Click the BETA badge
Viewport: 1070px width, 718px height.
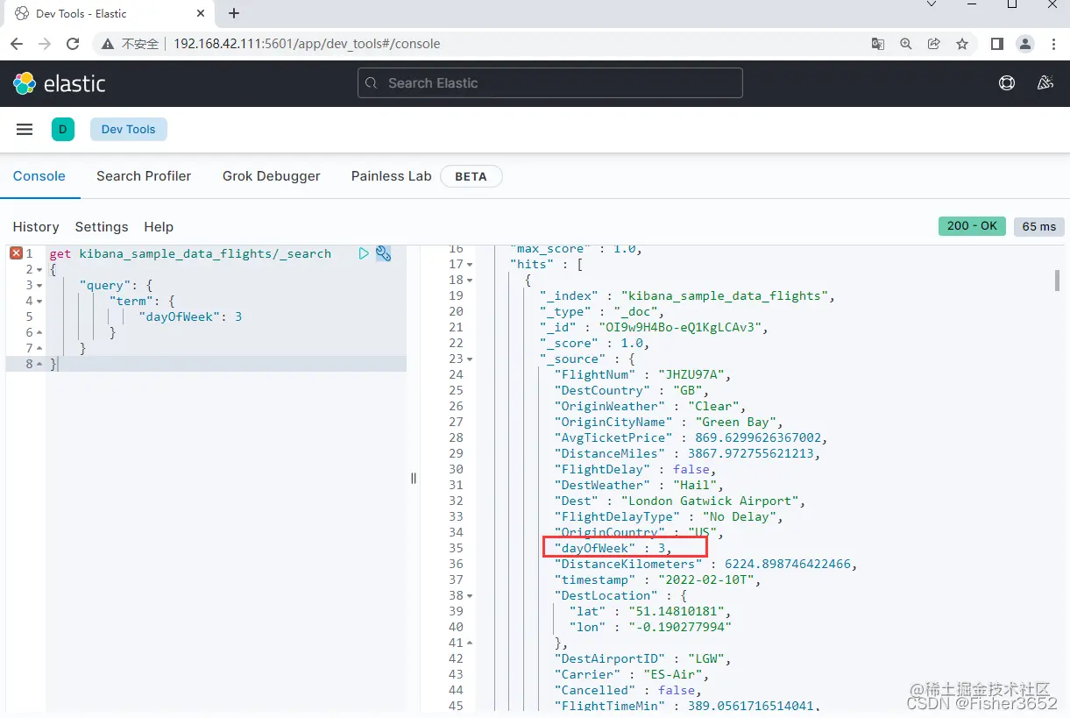471,176
